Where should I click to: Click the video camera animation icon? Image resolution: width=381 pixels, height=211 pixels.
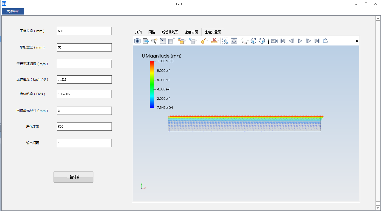click(x=274, y=41)
